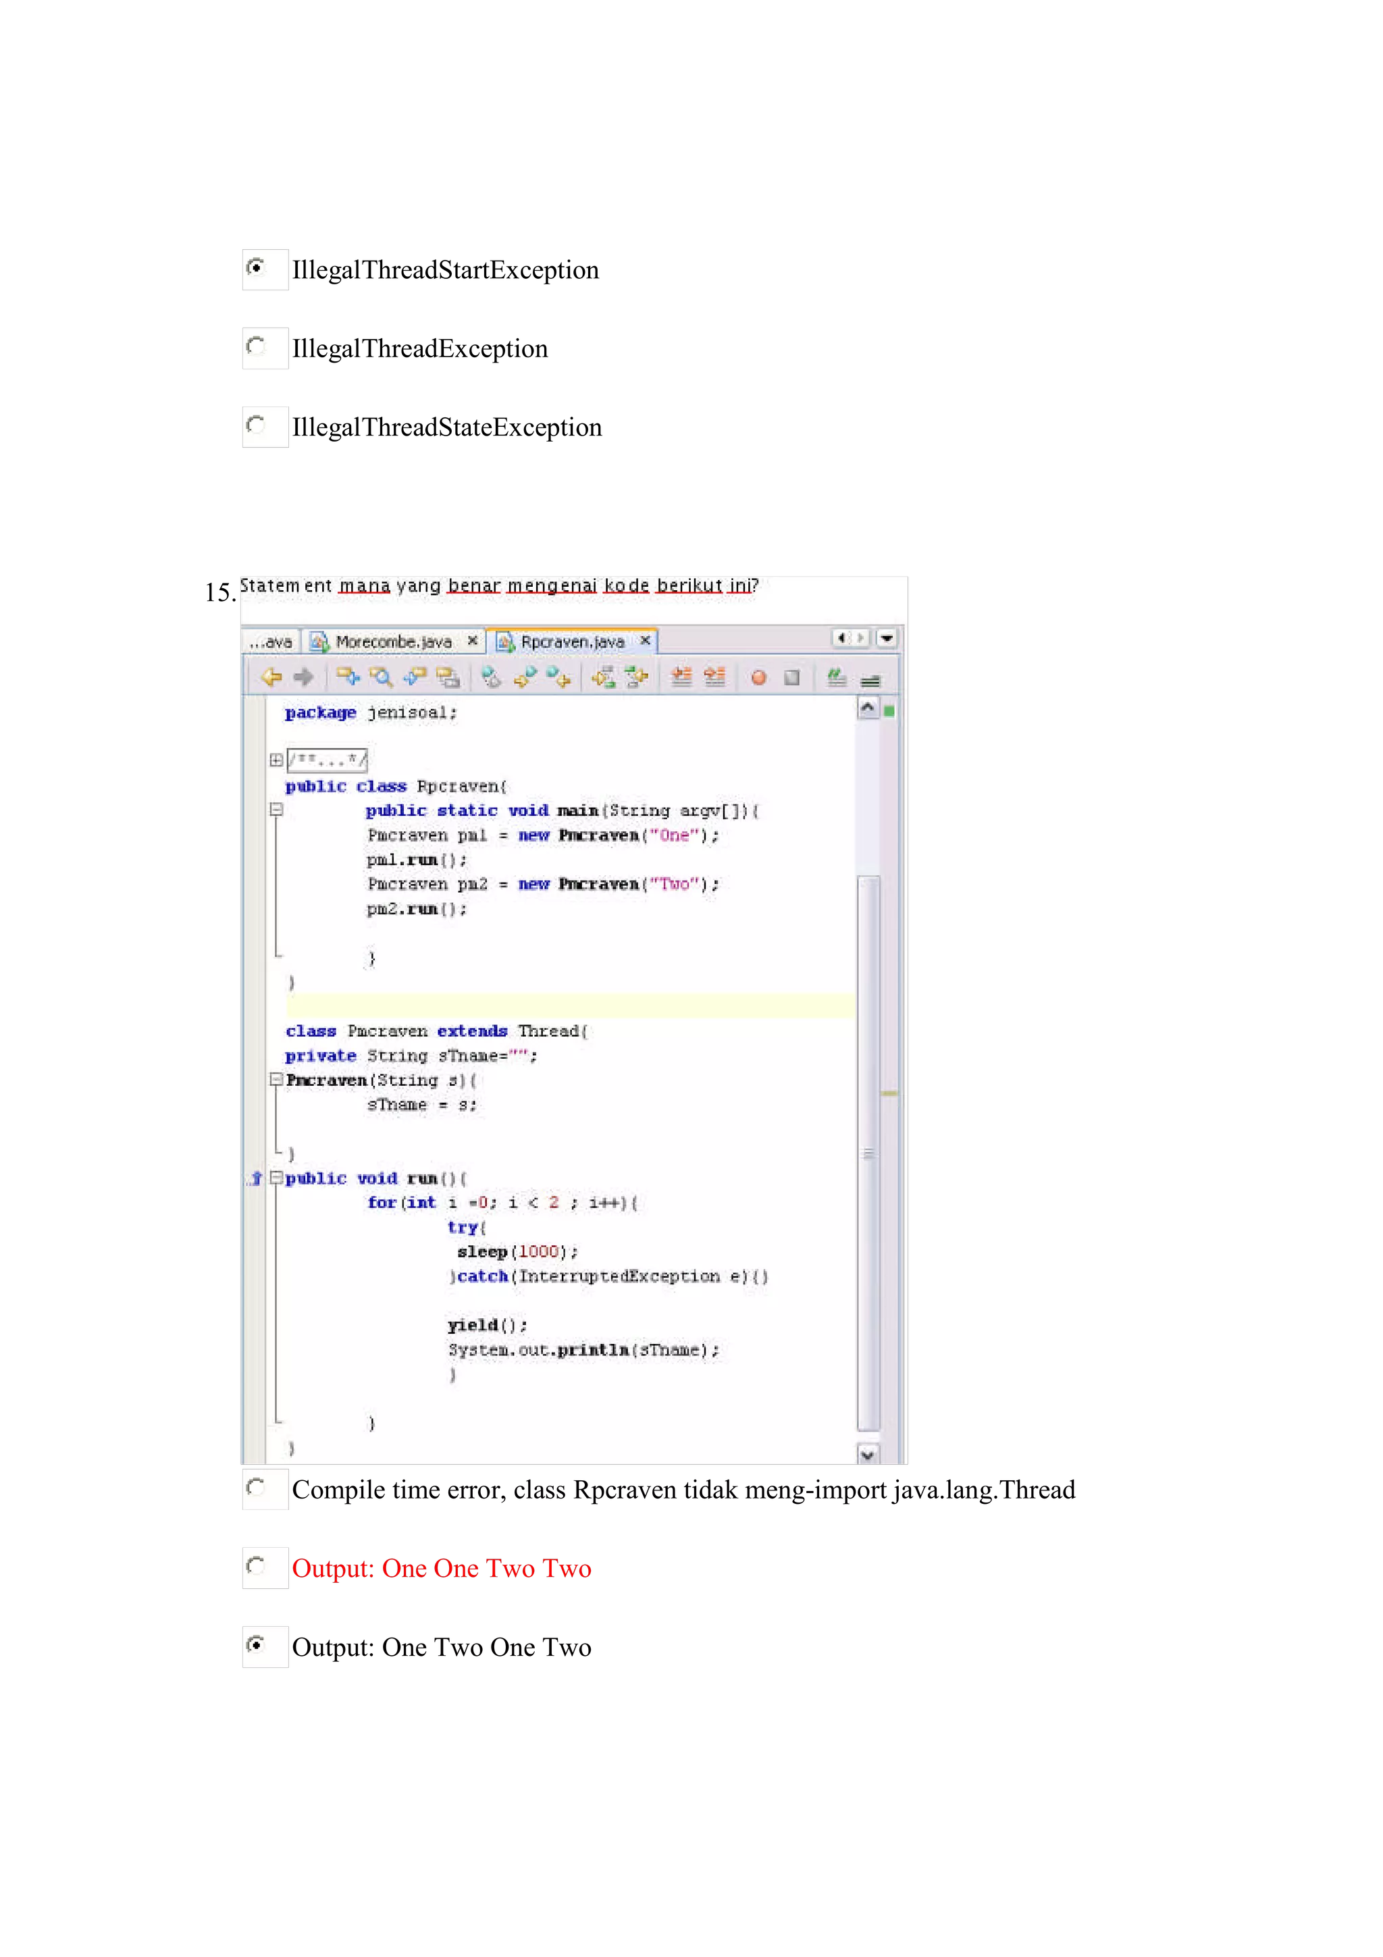Click the question 15 prompt text
1383x1957 pixels.
pyautogui.click(x=499, y=586)
